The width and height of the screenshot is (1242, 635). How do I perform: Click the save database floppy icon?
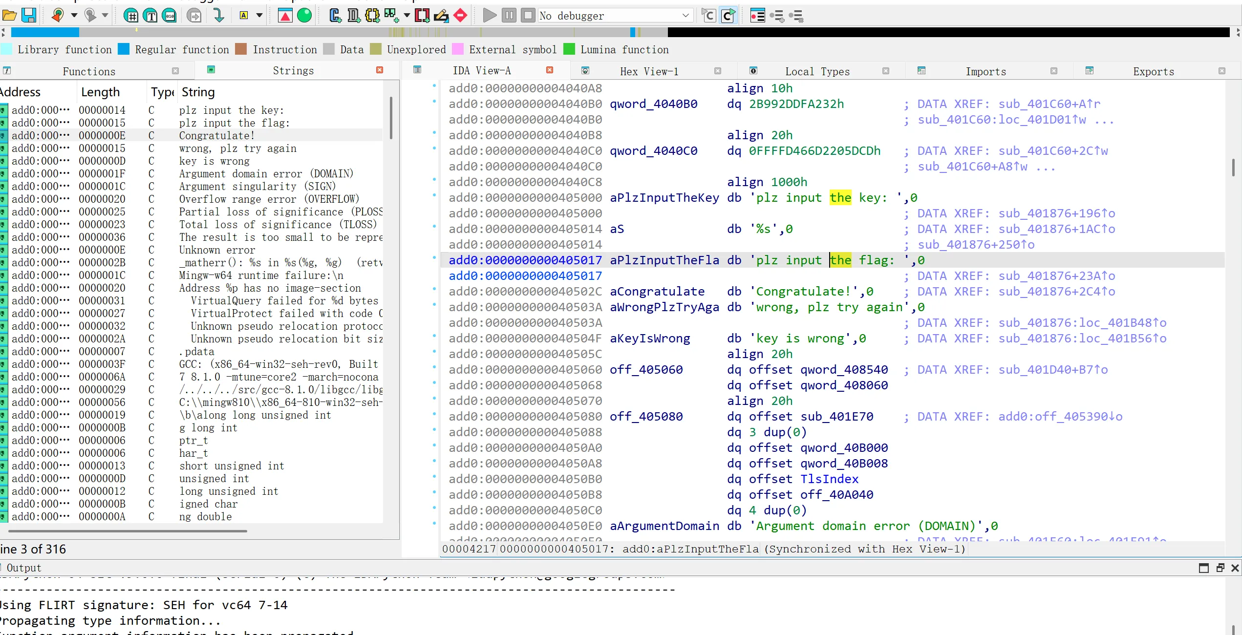[29, 16]
